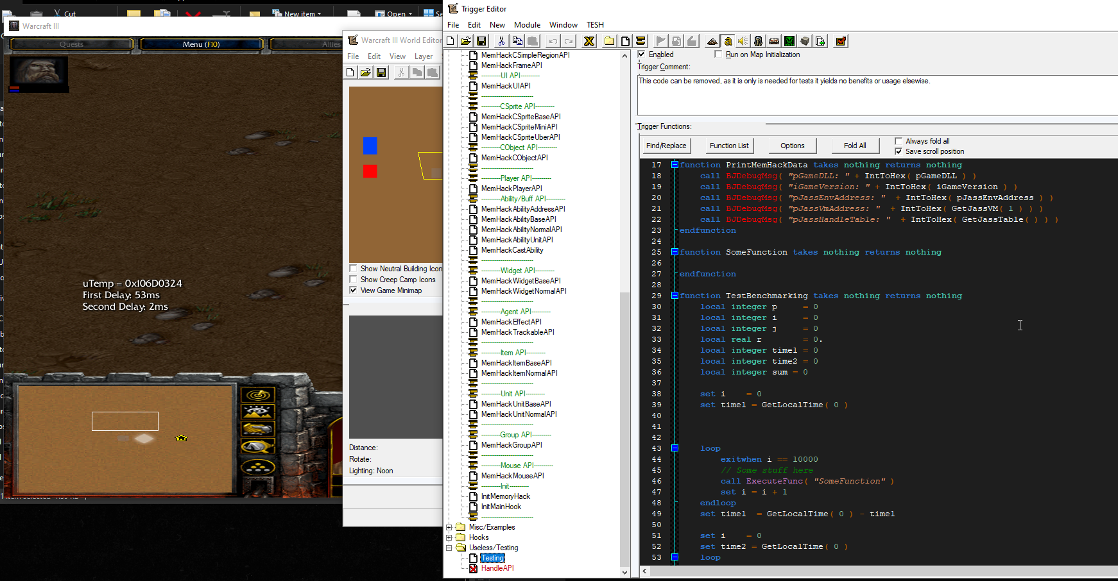Open the Window menu

[563, 25]
